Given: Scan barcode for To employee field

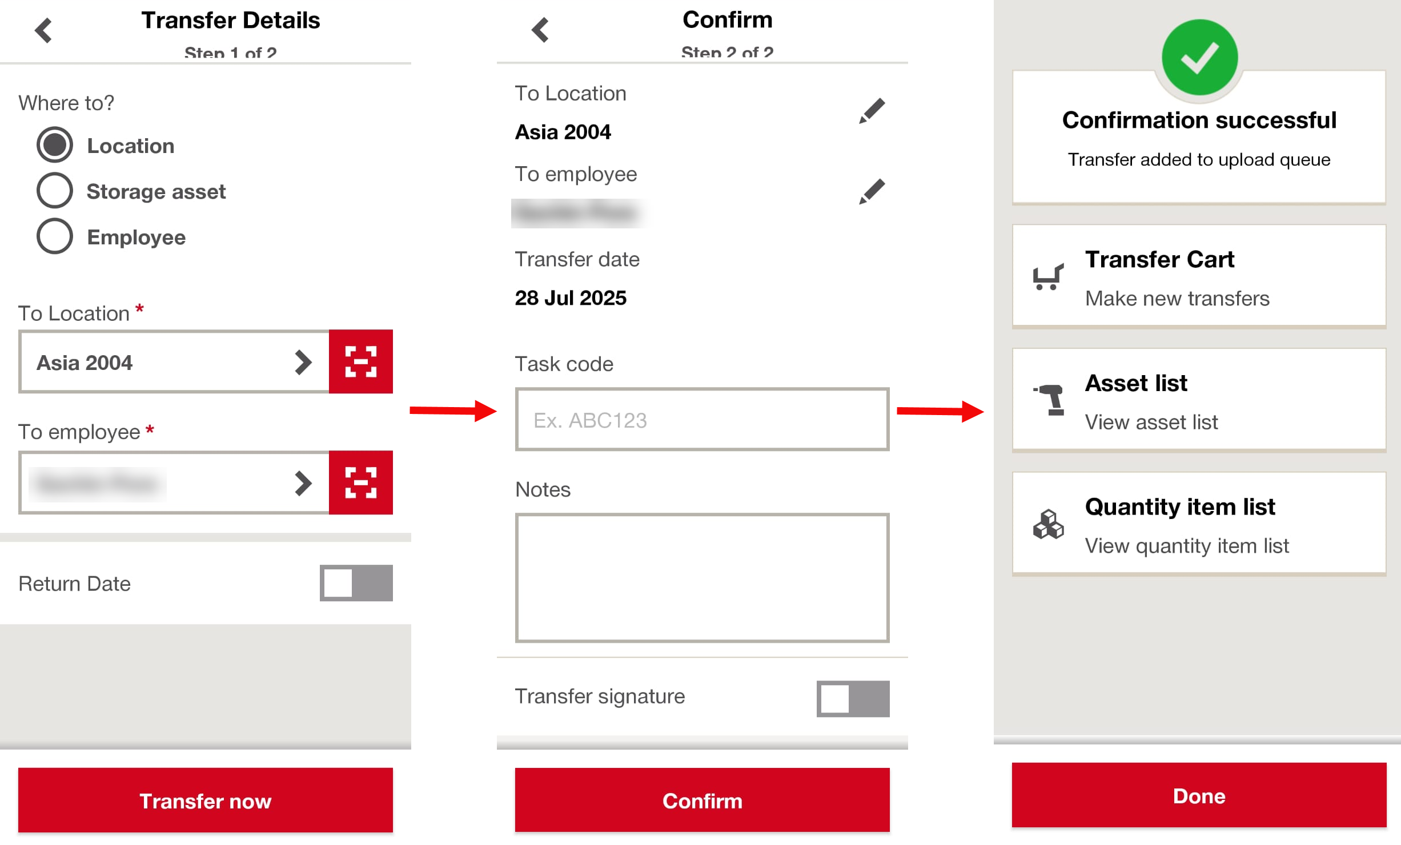Looking at the screenshot, I should [x=360, y=482].
